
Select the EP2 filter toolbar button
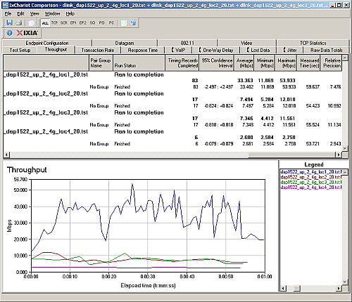[x=82, y=22]
